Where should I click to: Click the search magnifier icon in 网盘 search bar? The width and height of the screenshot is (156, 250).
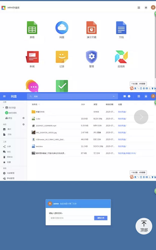(30, 96)
